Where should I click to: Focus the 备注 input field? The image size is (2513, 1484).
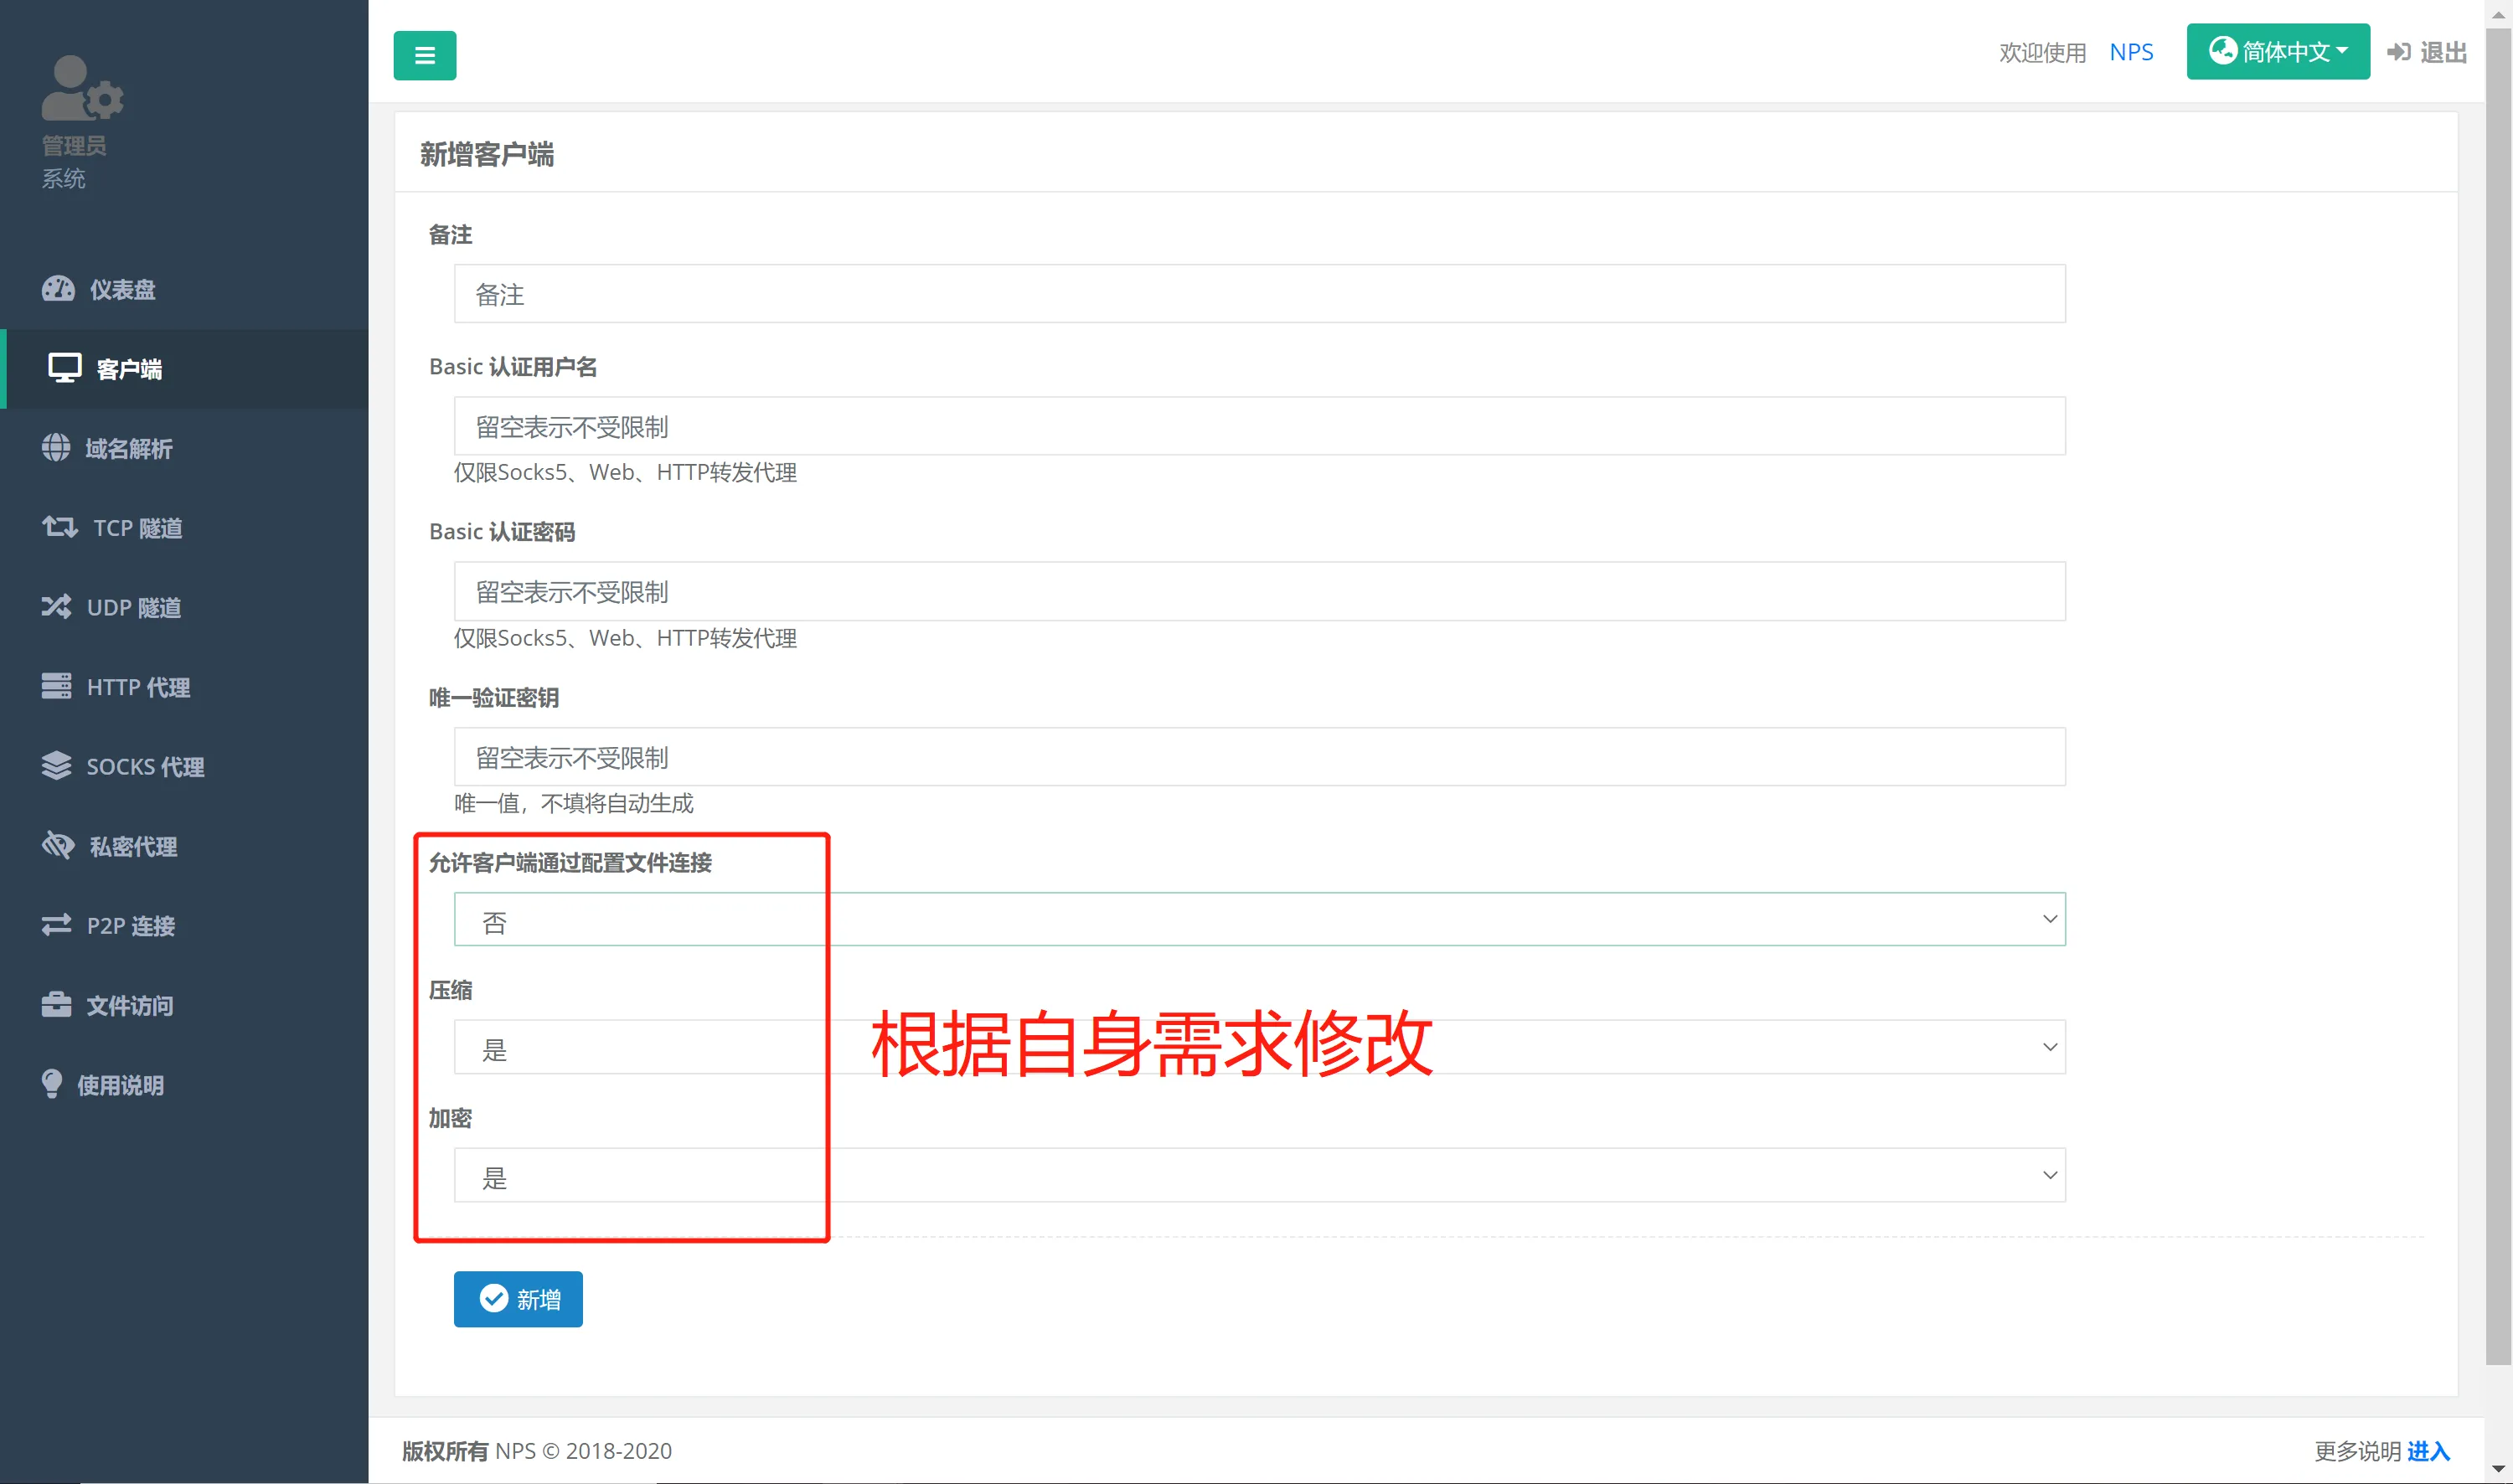click(x=1259, y=294)
